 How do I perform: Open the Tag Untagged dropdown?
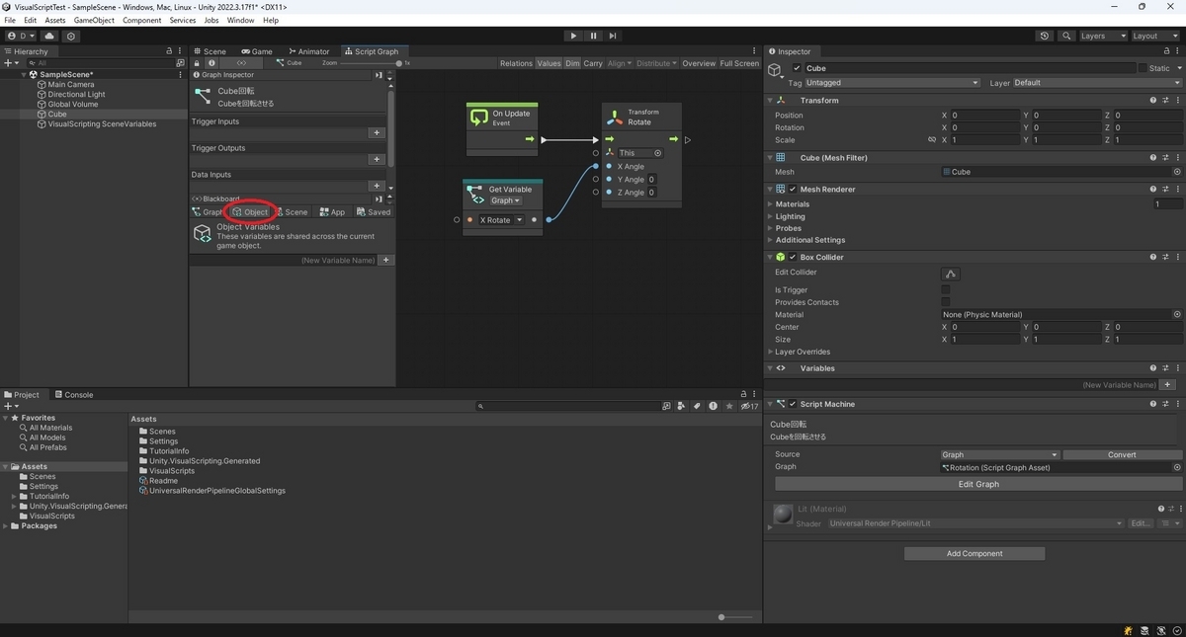tap(892, 83)
